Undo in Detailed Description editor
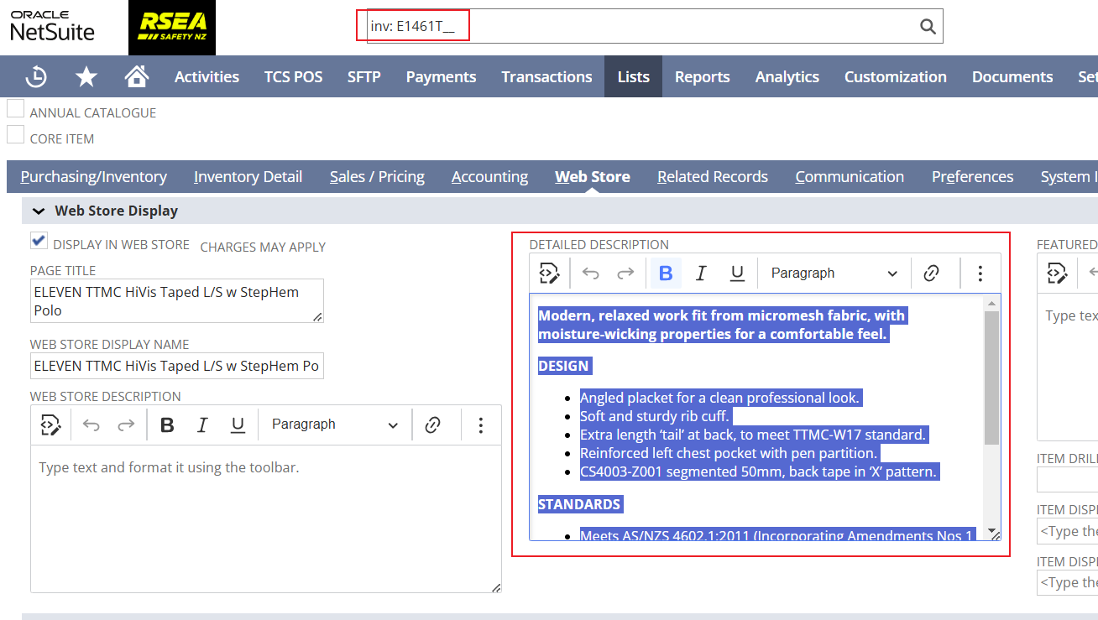The image size is (1098, 620). pos(591,273)
